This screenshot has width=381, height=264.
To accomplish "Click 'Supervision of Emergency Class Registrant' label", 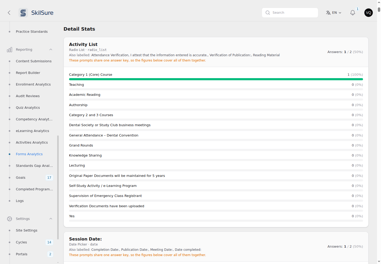I will click(105, 196).
